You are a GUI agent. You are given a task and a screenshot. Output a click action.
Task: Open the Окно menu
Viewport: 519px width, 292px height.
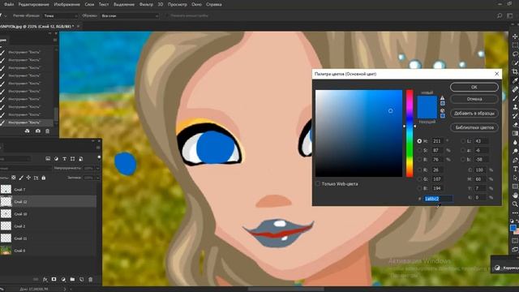coord(196,4)
